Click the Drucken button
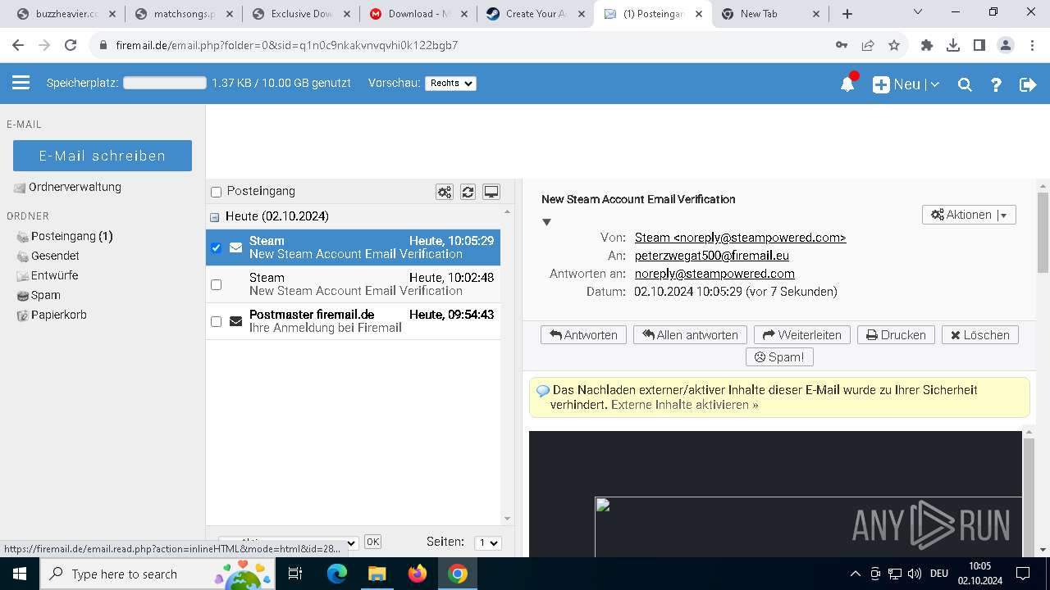Image resolution: width=1050 pixels, height=590 pixels. (x=896, y=335)
